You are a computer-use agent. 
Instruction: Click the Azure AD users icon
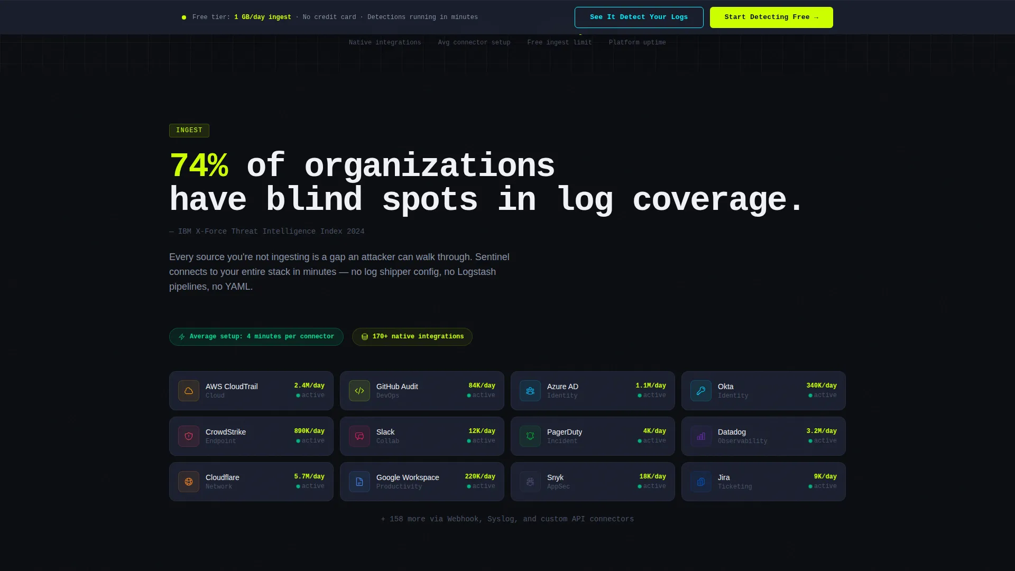530,391
